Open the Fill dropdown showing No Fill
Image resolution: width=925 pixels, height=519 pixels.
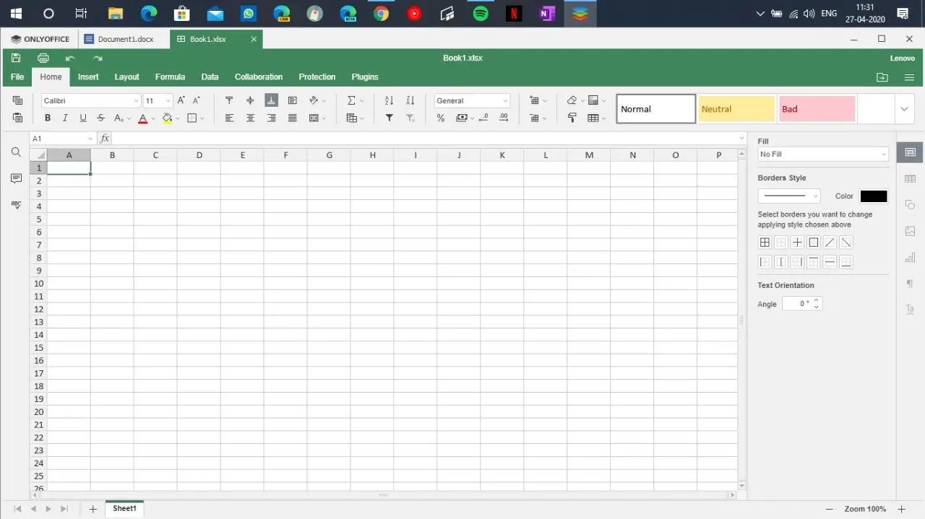coord(823,154)
